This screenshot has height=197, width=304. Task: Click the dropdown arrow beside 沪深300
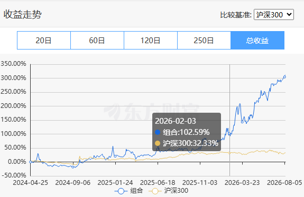(289, 15)
